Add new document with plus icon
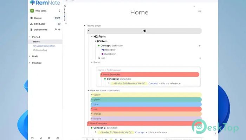Viewport: 246px width, 140px height. tap(59, 30)
